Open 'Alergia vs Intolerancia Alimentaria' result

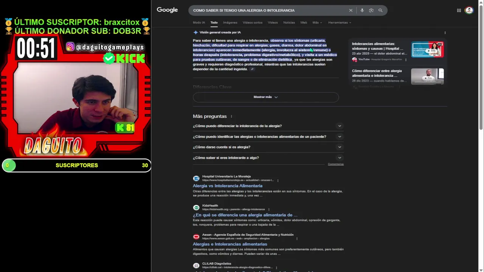point(228,186)
